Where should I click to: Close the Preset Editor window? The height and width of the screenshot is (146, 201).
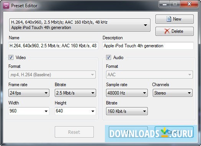point(189,4)
